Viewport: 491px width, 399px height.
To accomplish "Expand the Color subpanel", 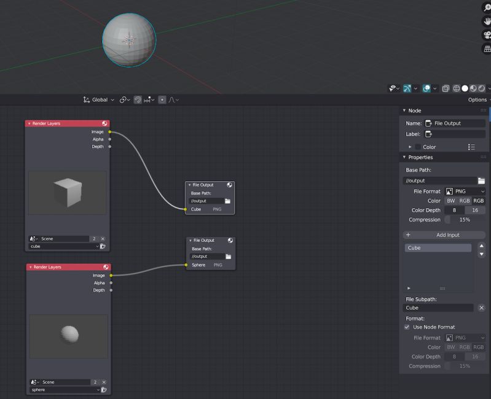I will [x=410, y=147].
